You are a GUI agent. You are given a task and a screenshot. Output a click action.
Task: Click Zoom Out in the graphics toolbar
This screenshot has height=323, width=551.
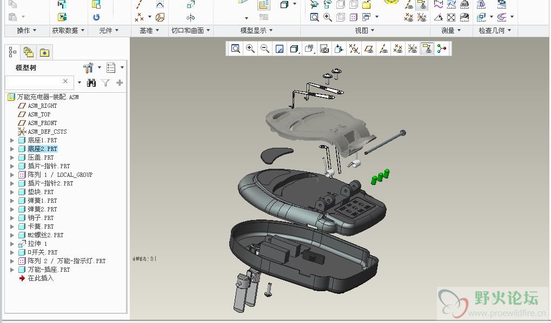265,49
